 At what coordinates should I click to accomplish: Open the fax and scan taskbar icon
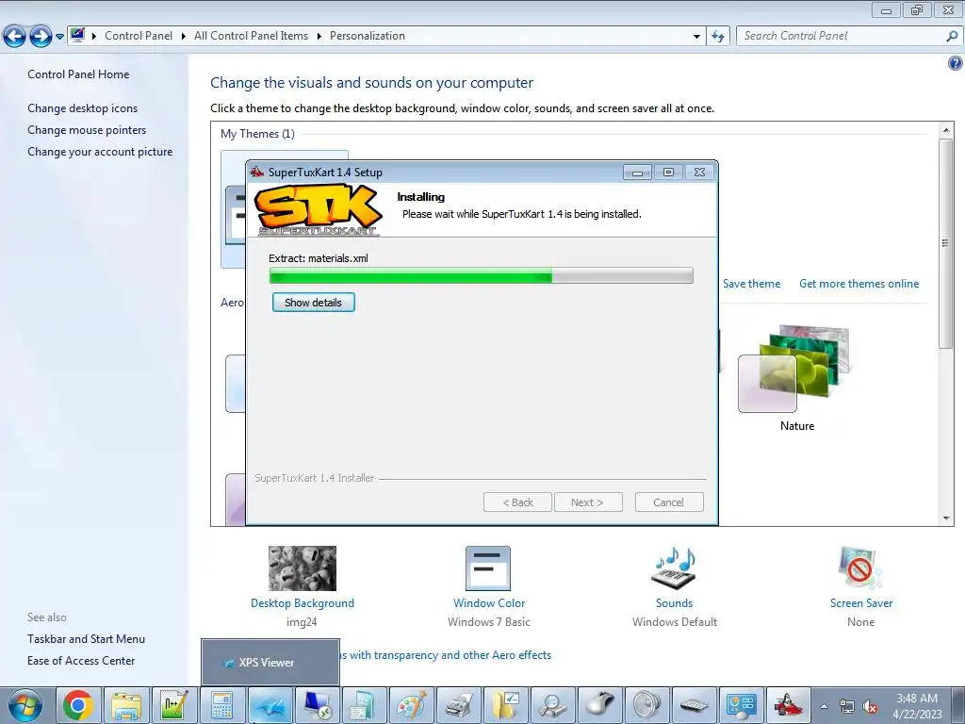pos(459,705)
